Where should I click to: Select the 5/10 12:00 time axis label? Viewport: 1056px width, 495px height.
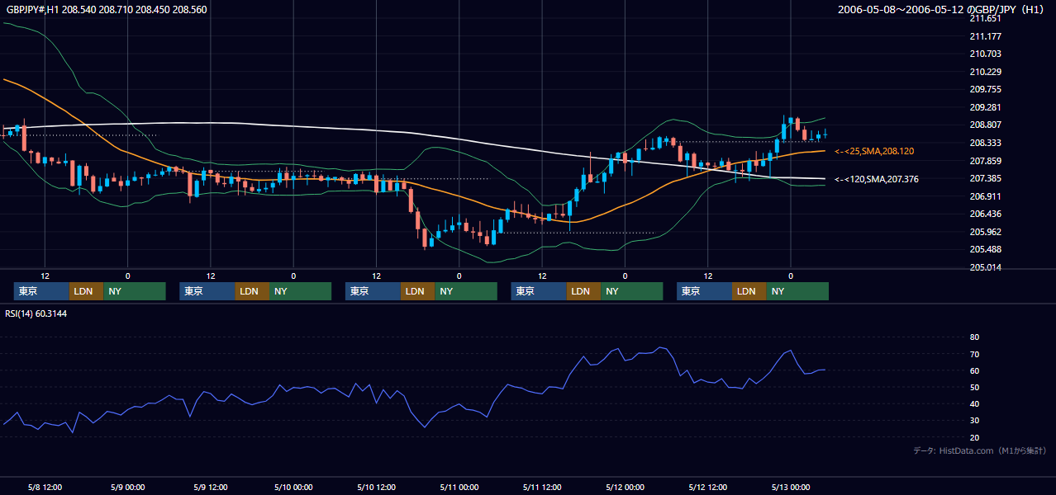click(x=376, y=487)
